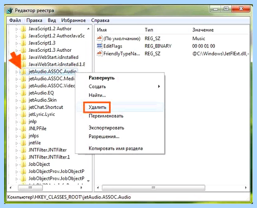The height and width of the screenshot is (208, 257).
Task: Expand the jntfile key
Action: coord(17,144)
